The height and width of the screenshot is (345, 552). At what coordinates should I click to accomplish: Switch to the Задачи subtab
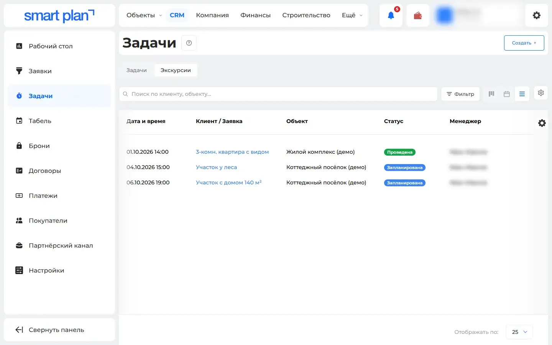pyautogui.click(x=136, y=70)
